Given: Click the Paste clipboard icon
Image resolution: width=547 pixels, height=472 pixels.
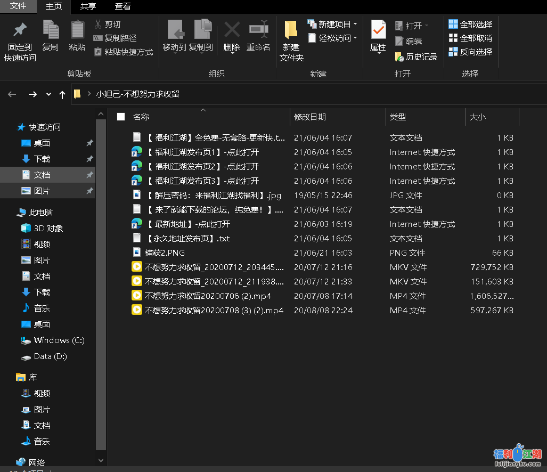Looking at the screenshot, I should 77,30.
